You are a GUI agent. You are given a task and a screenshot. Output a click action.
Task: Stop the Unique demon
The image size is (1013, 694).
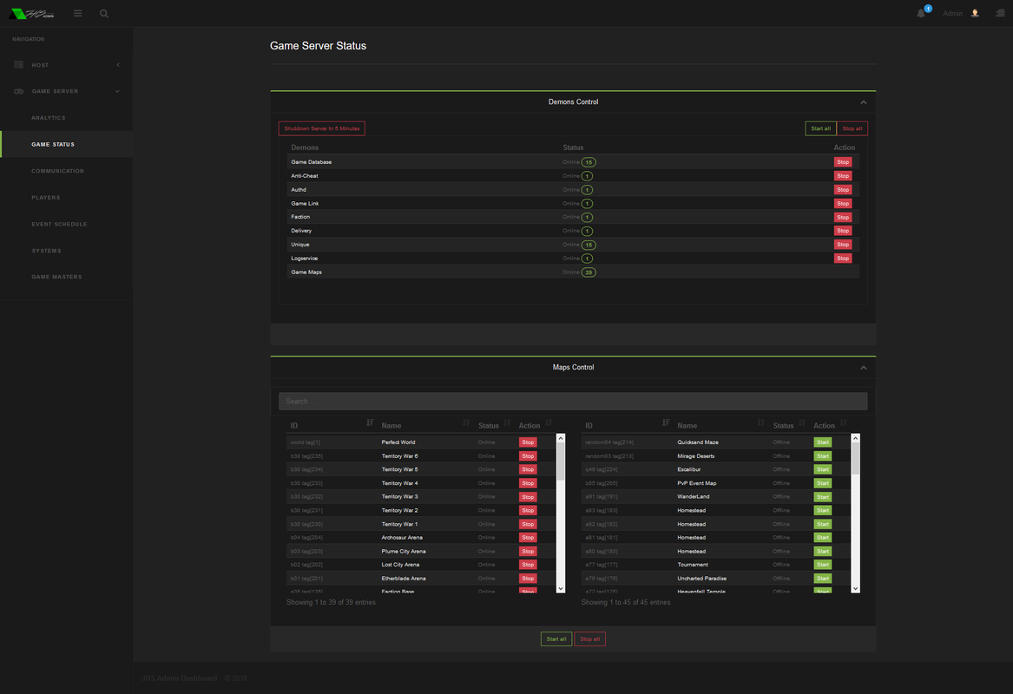(x=843, y=245)
